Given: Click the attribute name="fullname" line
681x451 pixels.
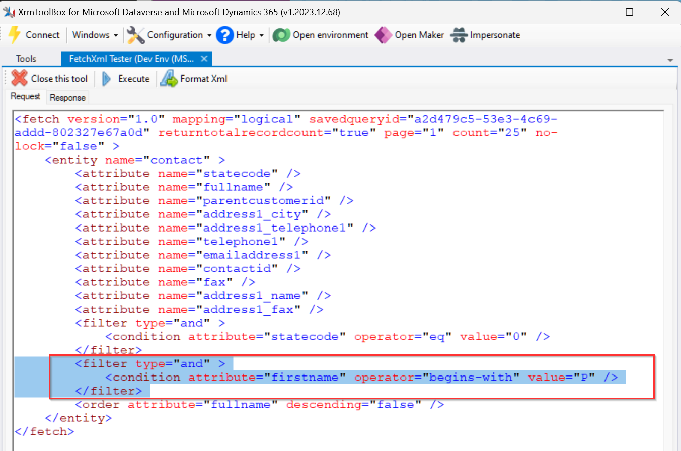Looking at the screenshot, I should pyautogui.click(x=184, y=187).
